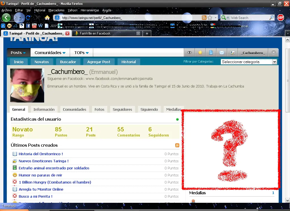Open the list-all-tabs dropdown arrow

coord(288,33)
